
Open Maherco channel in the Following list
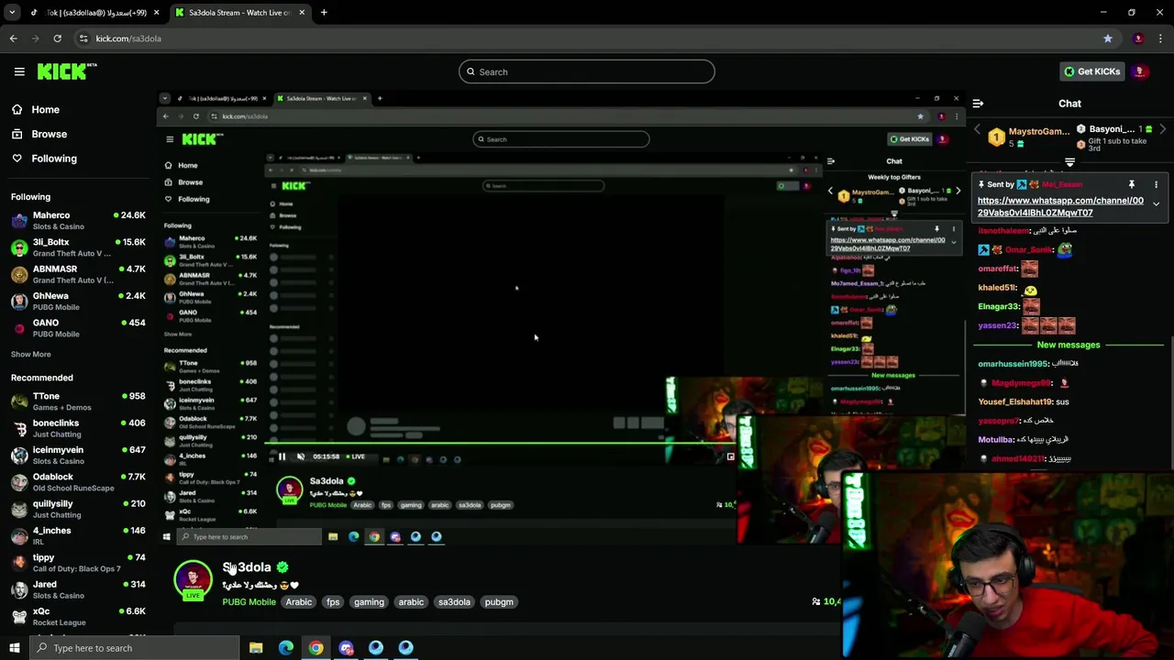click(x=78, y=221)
